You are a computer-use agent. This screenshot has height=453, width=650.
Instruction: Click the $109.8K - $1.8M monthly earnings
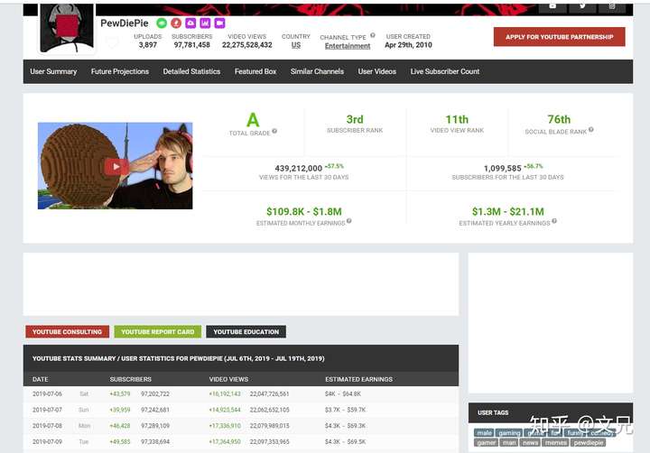click(304, 212)
